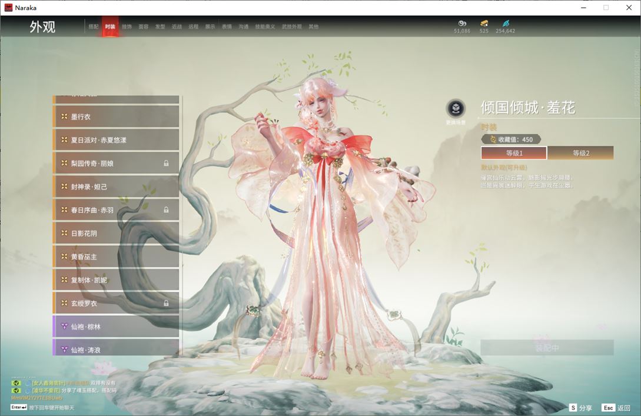The height and width of the screenshot is (416, 641).
Task: Pick the 春日序曲·赤羽 outfit
Action: tap(116, 209)
